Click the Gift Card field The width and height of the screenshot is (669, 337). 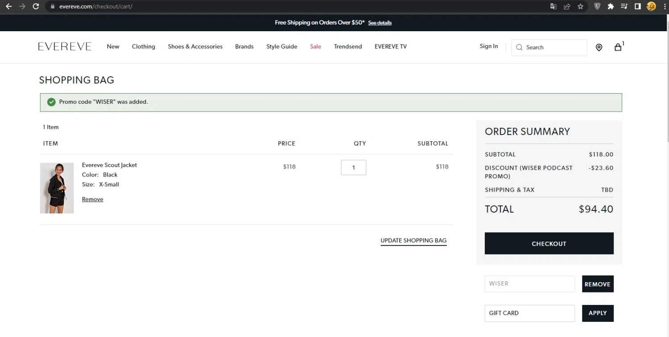click(x=530, y=313)
